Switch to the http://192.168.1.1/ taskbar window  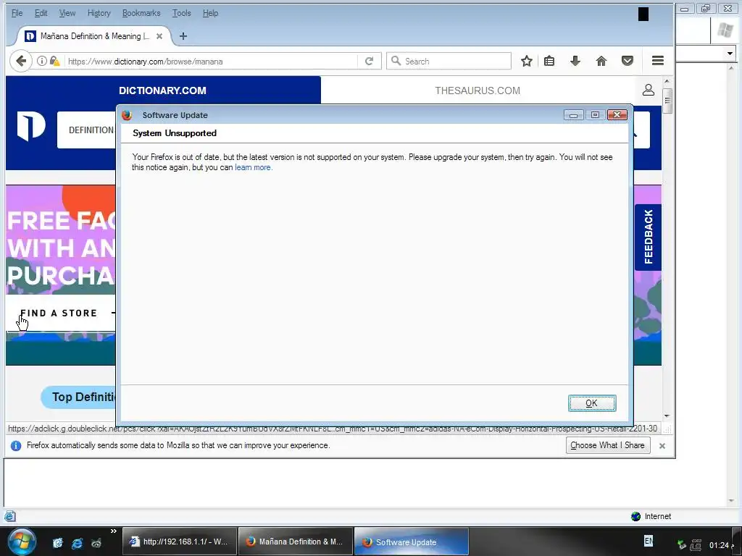pos(180,542)
